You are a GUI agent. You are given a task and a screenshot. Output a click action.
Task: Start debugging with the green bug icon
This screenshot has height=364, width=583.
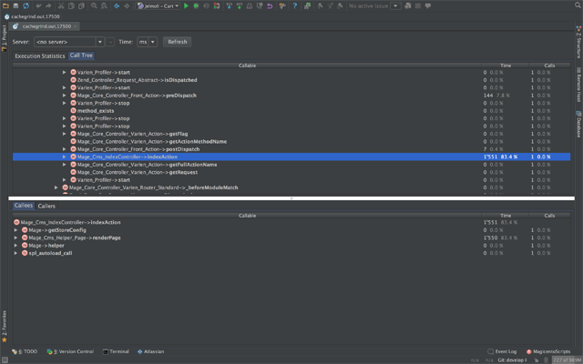coord(197,5)
